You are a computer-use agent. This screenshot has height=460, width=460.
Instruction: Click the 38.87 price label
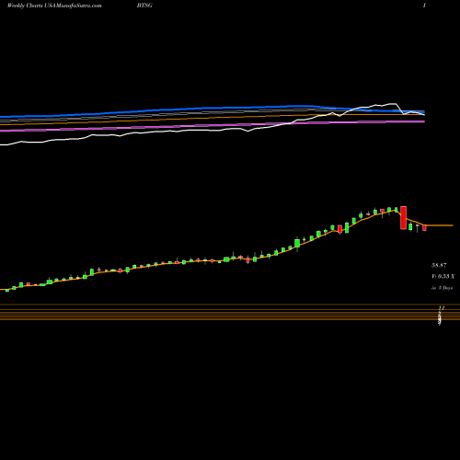coord(439,265)
